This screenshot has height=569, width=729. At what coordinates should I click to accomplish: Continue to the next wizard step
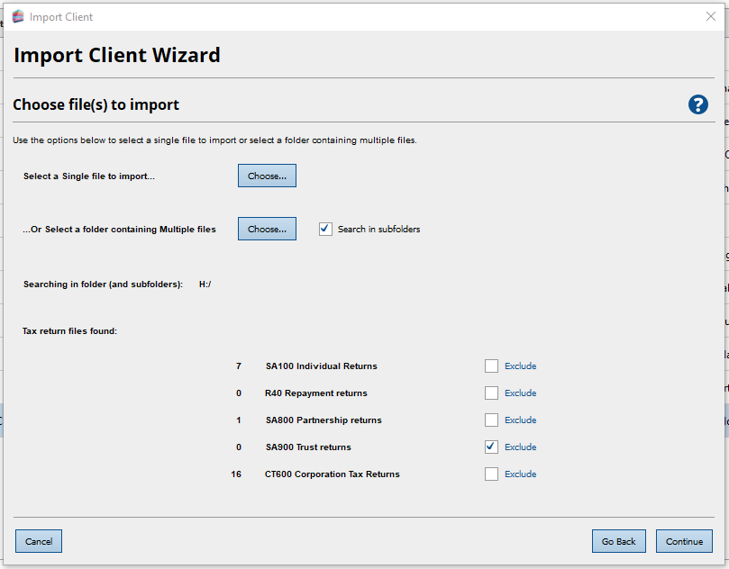684,541
